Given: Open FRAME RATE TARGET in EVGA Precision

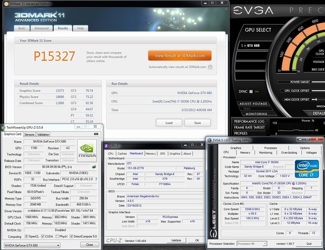Looking at the screenshot, I should tap(249, 128).
